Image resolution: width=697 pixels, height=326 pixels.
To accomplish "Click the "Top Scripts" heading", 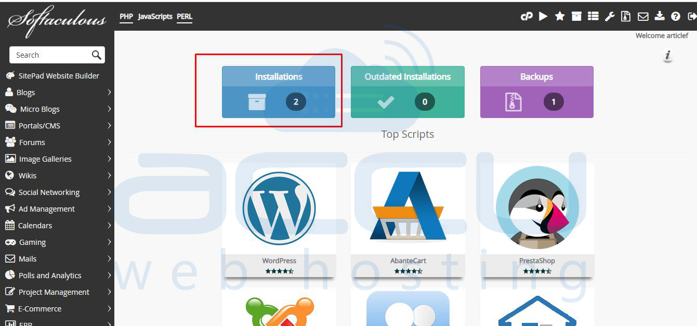I will 407,134.
